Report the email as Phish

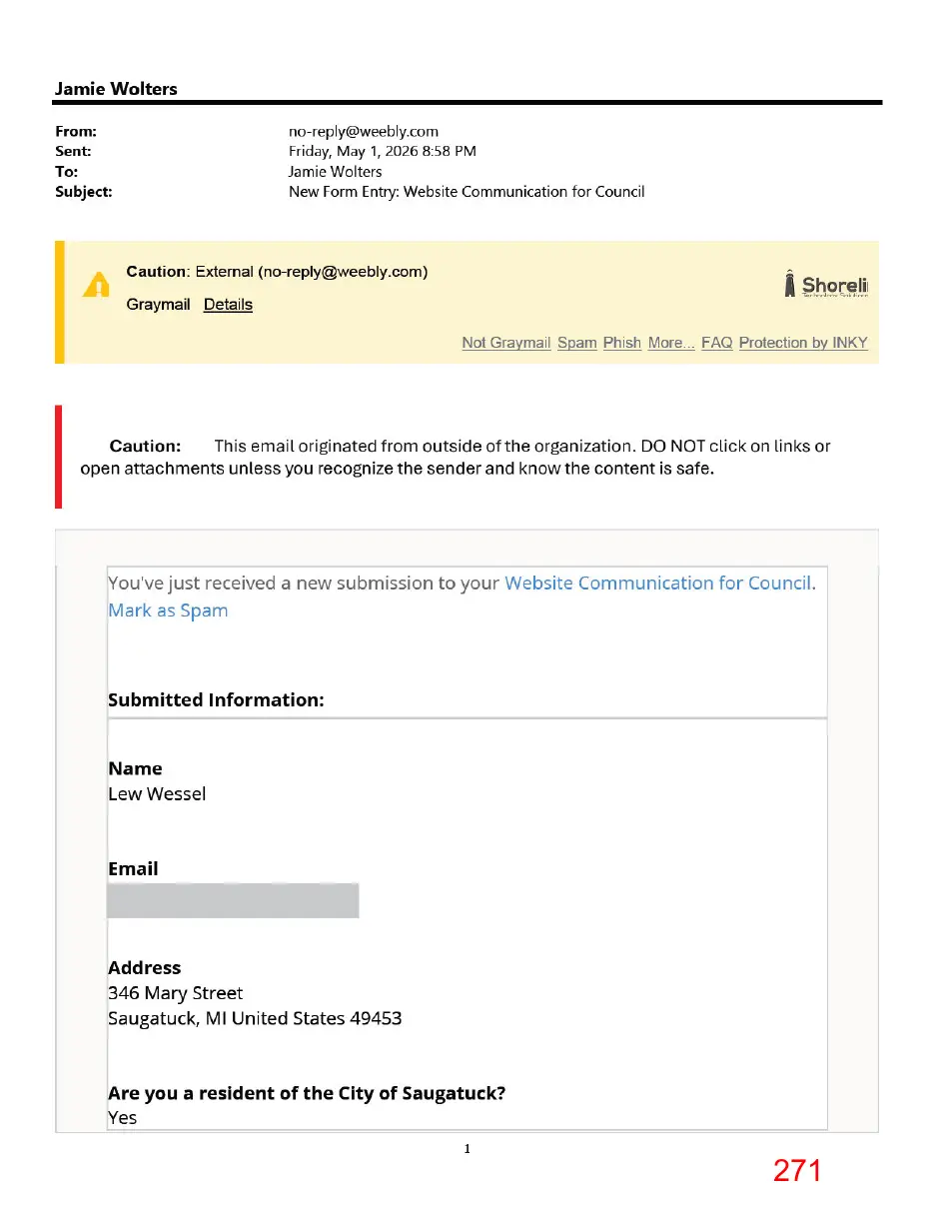(622, 343)
